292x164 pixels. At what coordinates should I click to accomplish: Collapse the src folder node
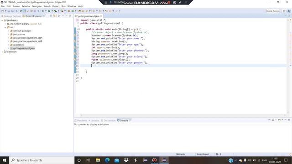(5, 27)
